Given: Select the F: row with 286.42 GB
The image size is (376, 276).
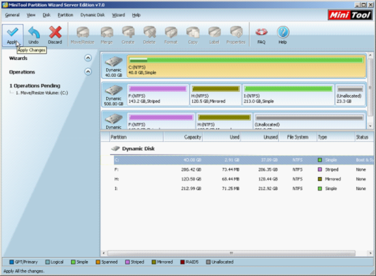Looking at the screenshot, I should [244, 169].
